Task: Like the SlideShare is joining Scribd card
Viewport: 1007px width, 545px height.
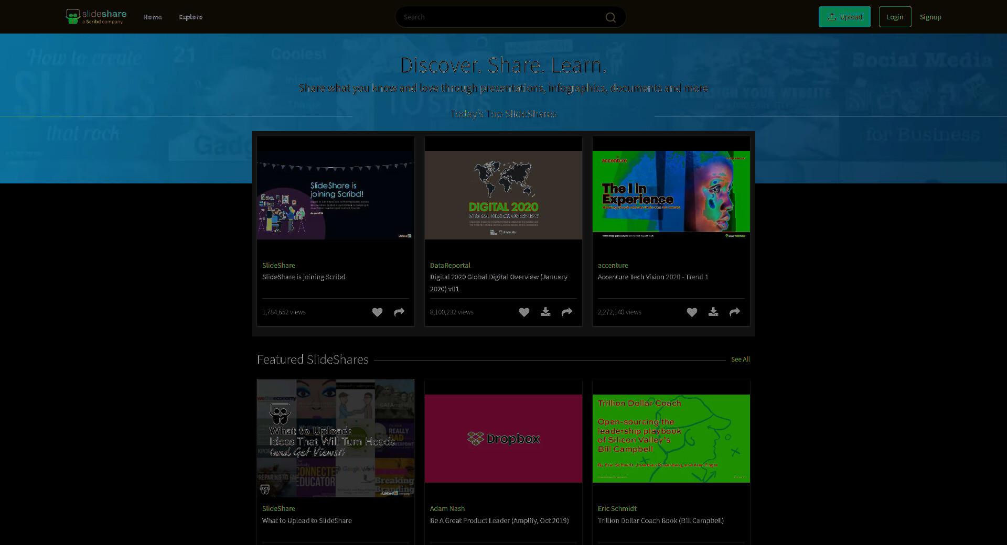Action: 377,312
